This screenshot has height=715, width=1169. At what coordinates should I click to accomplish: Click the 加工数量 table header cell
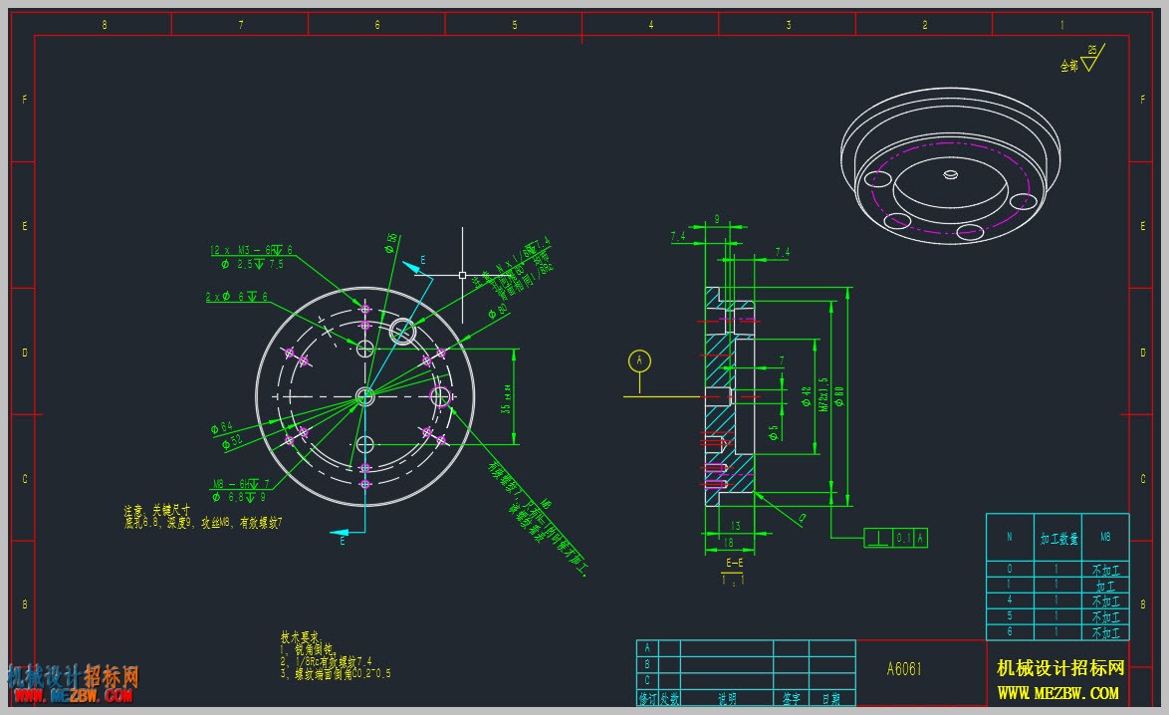(x=1058, y=539)
